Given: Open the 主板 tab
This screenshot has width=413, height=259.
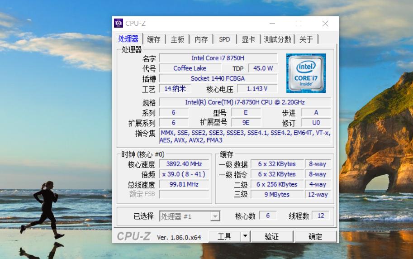Looking at the screenshot, I should (x=177, y=39).
